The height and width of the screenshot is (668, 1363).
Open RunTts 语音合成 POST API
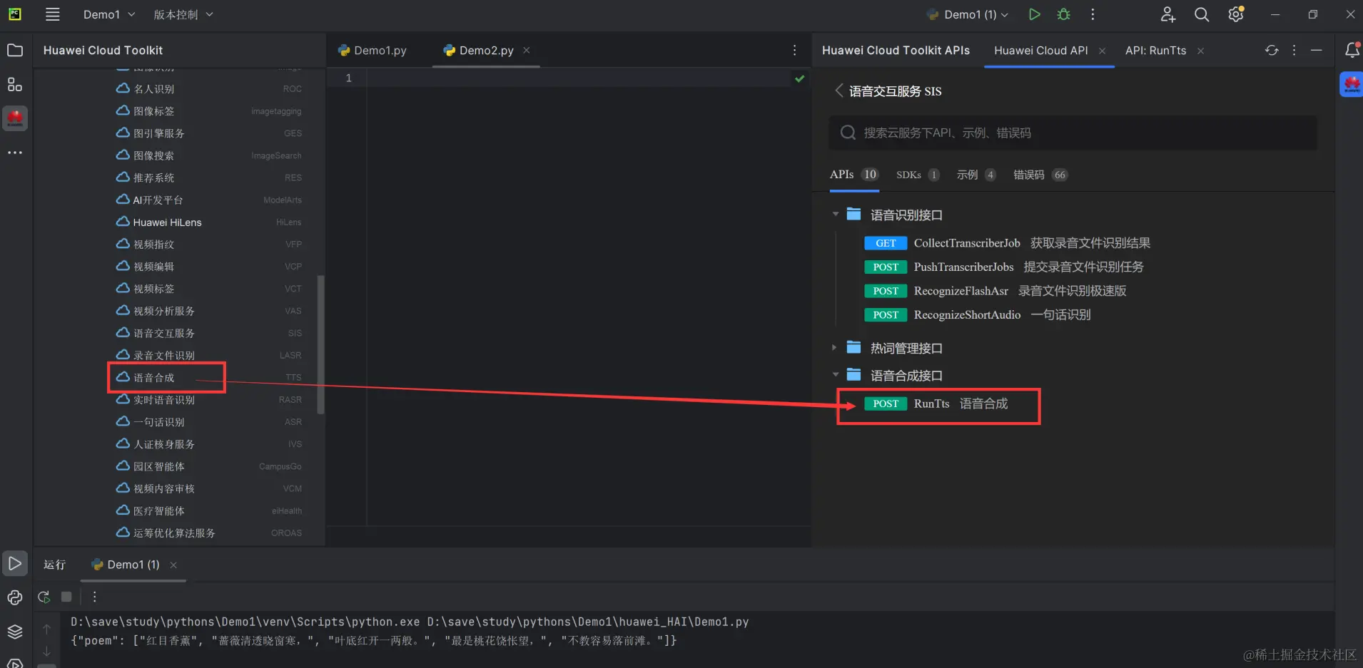coord(936,404)
